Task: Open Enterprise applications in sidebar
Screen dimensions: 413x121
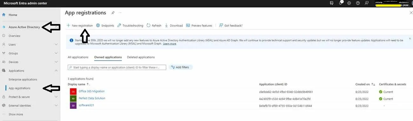Action: pyautogui.click(x=23, y=80)
